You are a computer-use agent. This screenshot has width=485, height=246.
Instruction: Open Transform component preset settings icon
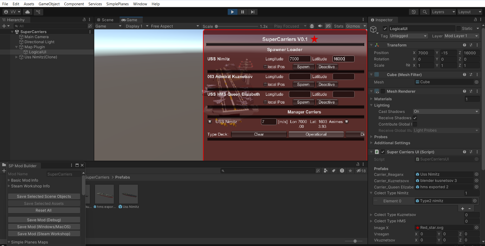471,45
